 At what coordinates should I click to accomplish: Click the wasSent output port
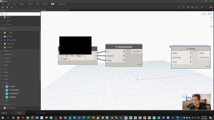click(x=137, y=51)
